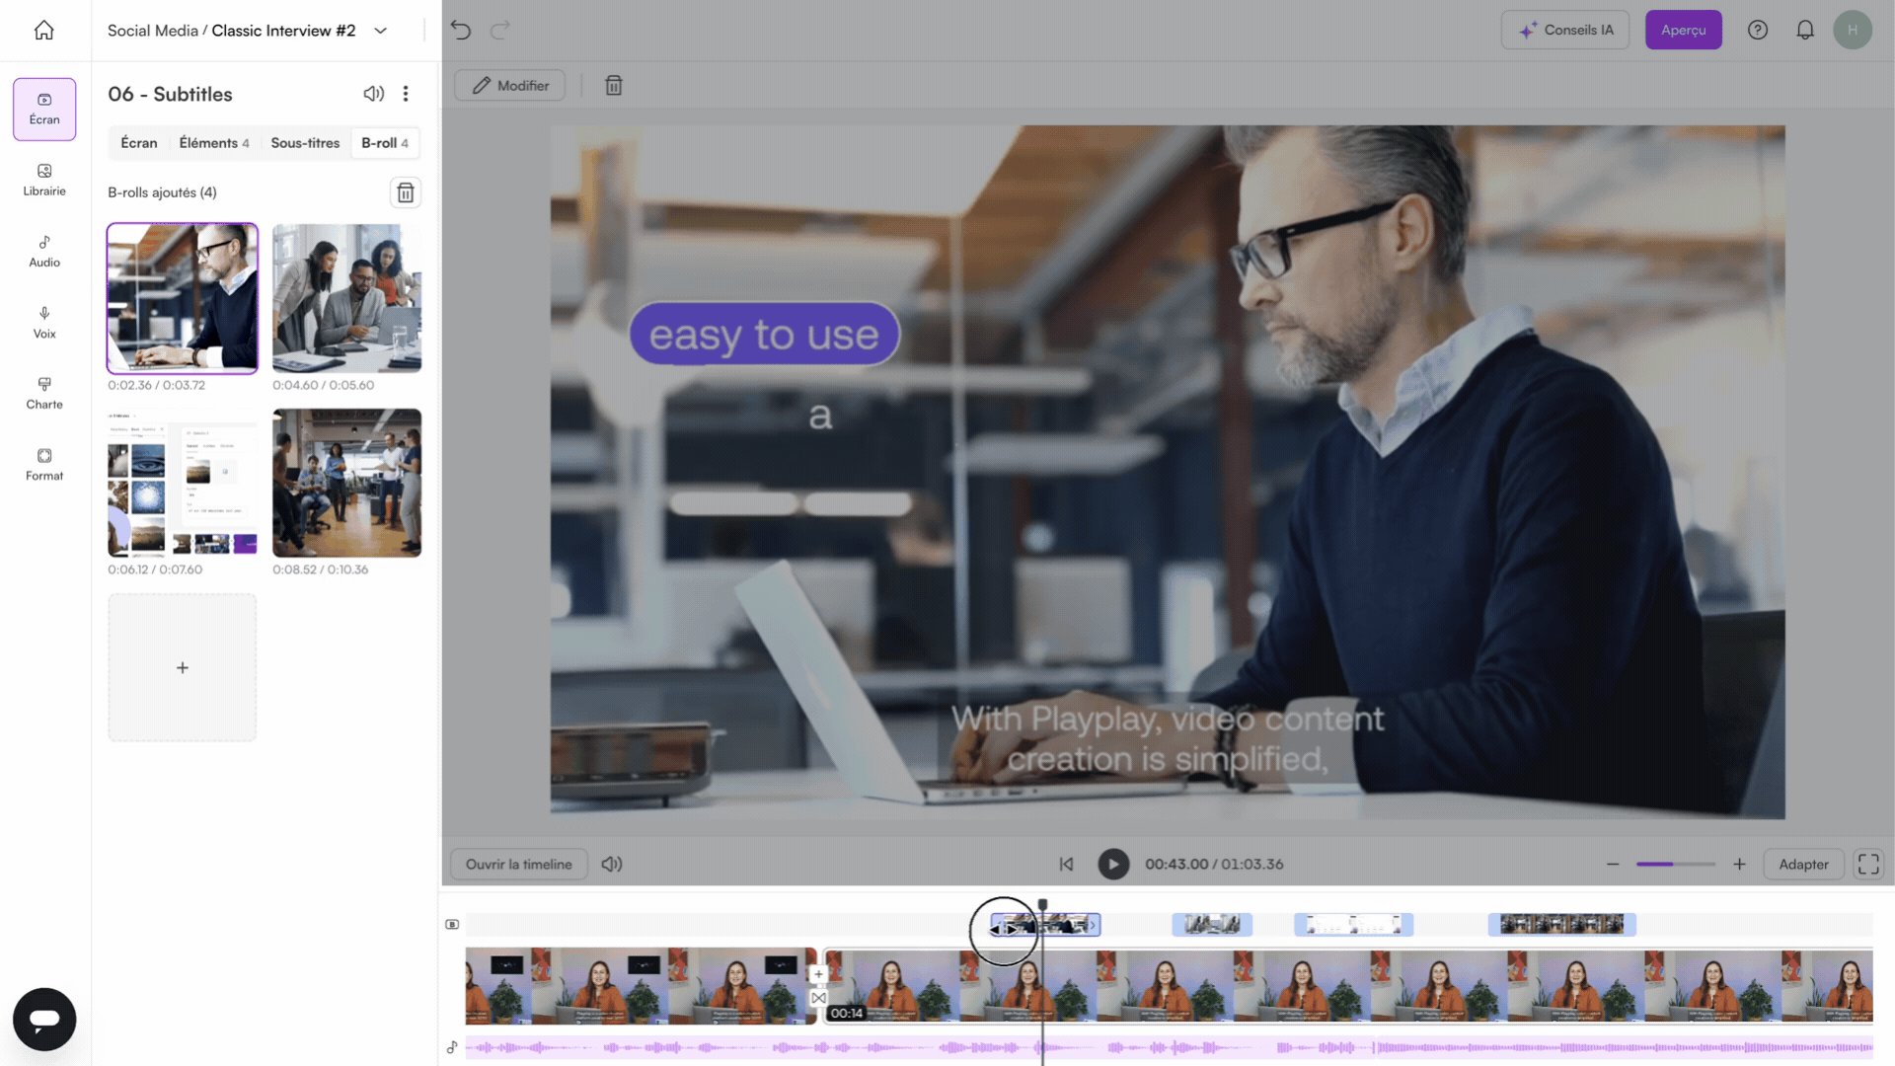Viewport: 1895px width, 1066px height.
Task: Enter fullscreen timeline view
Action: (x=1868, y=864)
